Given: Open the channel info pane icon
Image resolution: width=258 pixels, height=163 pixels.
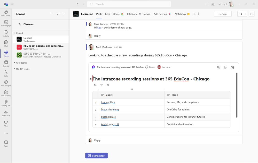Looking at the screenshot, I should tap(252, 14).
